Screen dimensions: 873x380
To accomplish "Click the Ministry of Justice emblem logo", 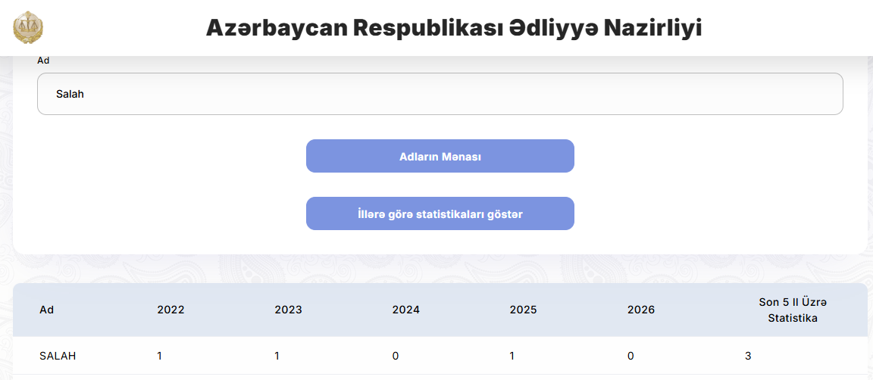I will [29, 28].
